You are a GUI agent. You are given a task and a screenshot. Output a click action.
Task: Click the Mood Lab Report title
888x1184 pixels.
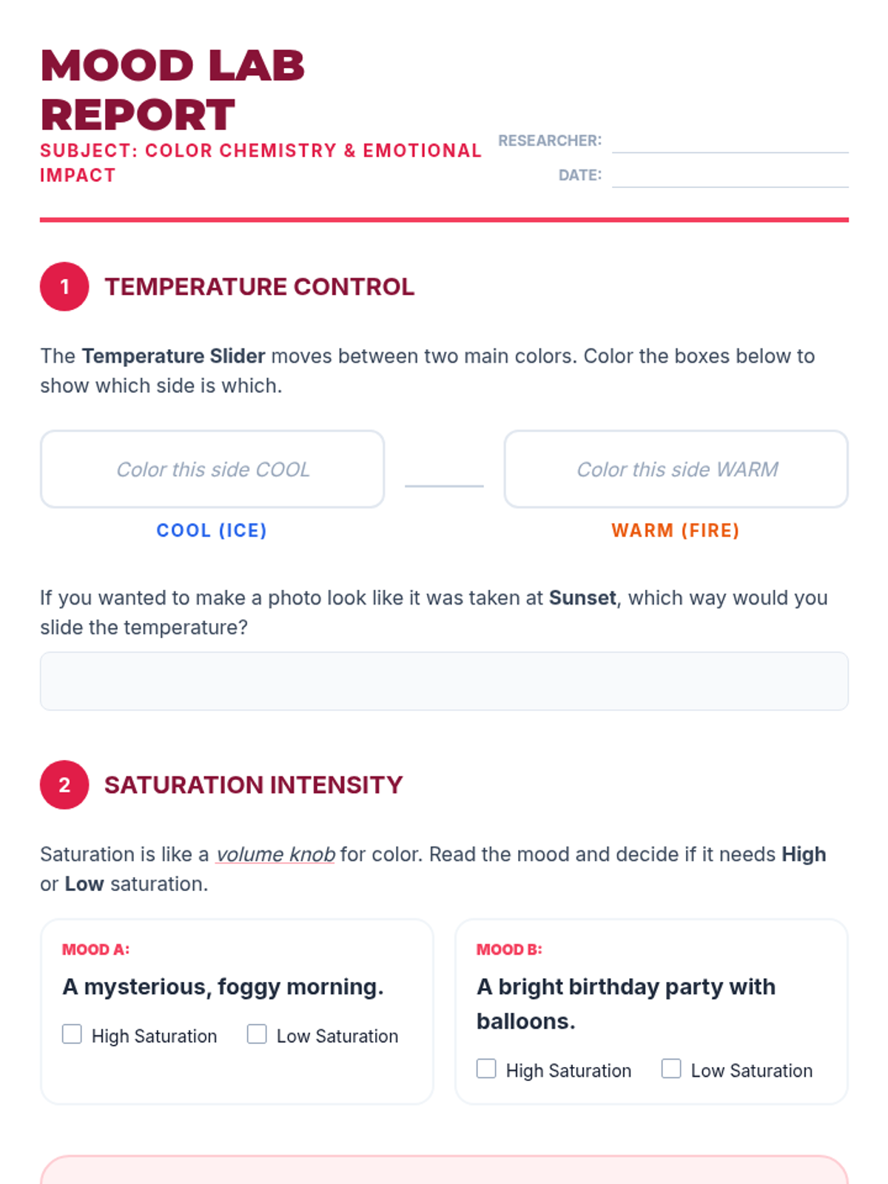click(x=172, y=90)
